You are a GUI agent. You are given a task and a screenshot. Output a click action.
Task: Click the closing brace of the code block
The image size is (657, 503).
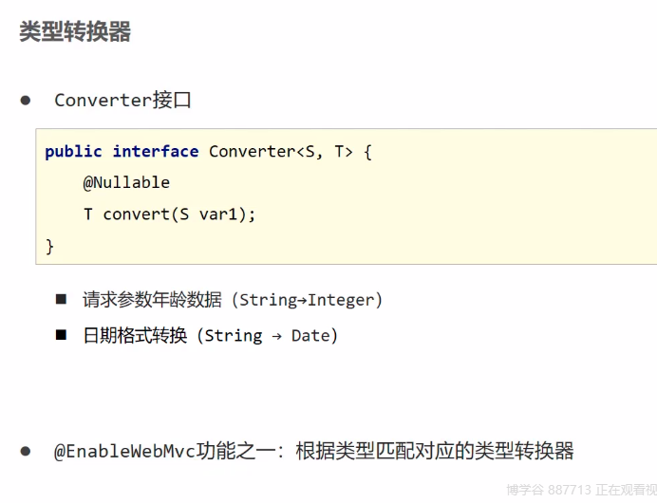(x=50, y=246)
